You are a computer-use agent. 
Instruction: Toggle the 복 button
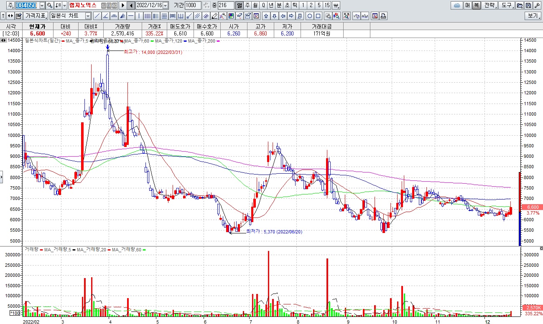click(477, 5)
